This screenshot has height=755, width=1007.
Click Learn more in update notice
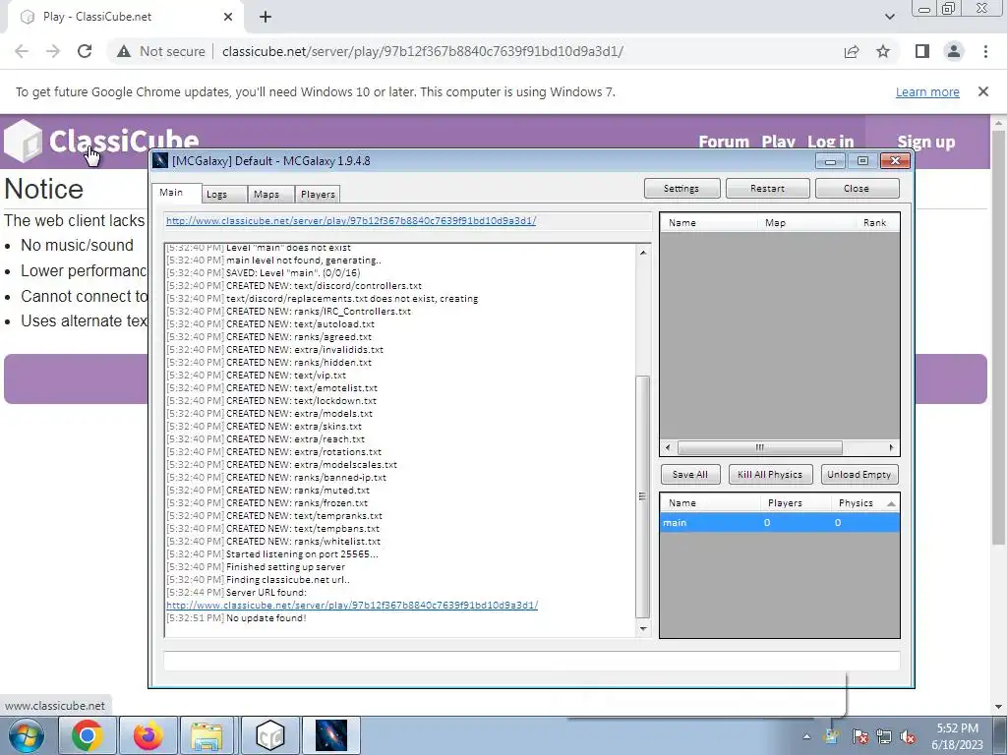pos(927,91)
